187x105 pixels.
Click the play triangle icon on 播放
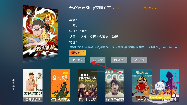pyautogui.click(x=74, y=60)
